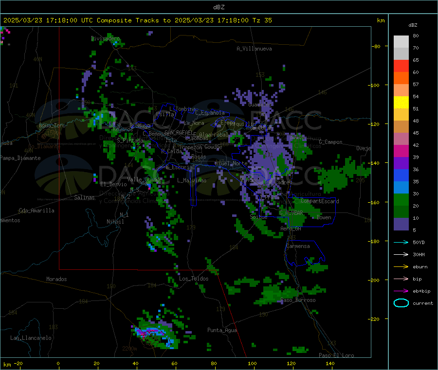Click the 'Morados' map label

pos(56,279)
